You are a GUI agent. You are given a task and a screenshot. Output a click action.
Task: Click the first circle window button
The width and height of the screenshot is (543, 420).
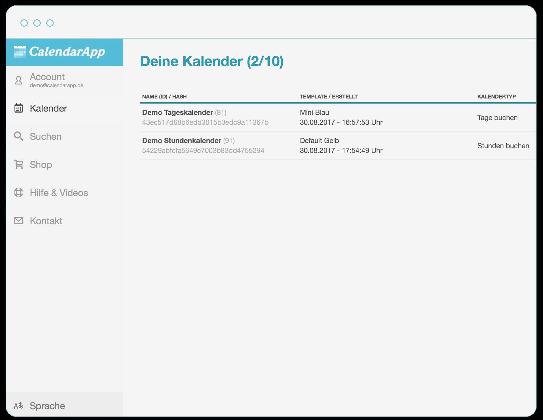24,23
